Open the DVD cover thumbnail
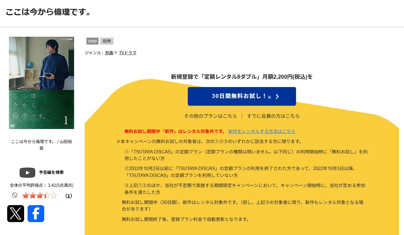Screen dimensions: 404x235 pos(41,83)
